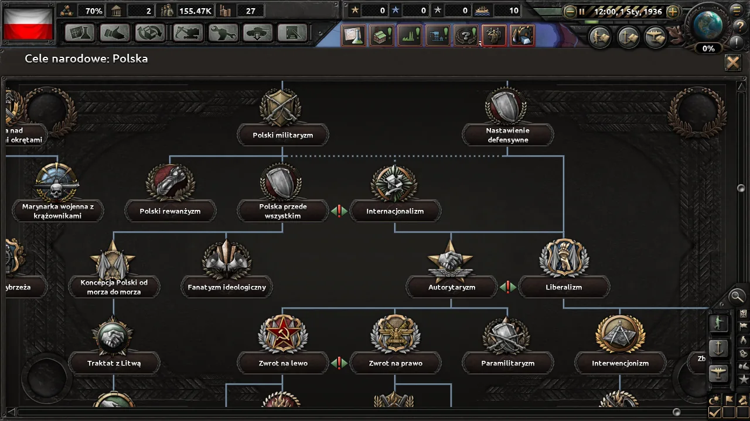Screen dimensions: 750x421
Task: Click the laurel question mark focus alert
Action: [x=466, y=35]
